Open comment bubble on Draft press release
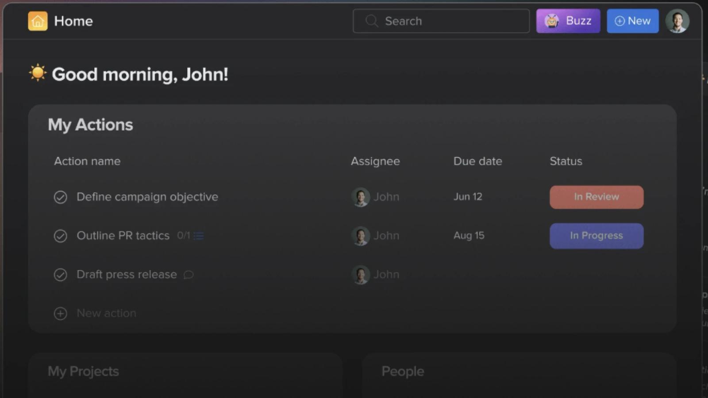 189,275
